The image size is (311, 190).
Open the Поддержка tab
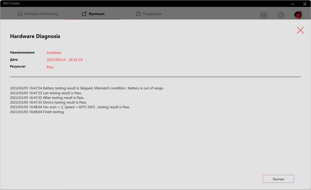pyautogui.click(x=149, y=14)
